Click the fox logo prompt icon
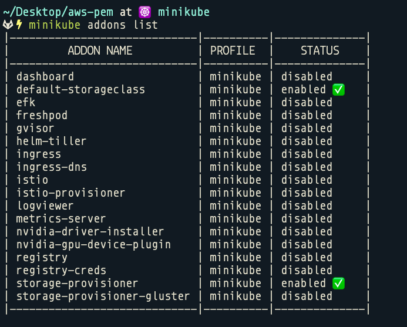 pos(8,25)
